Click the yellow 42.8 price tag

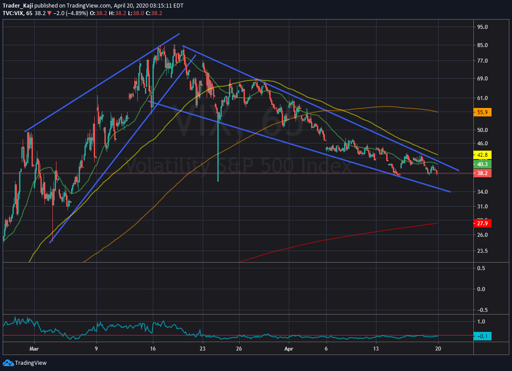[x=482, y=155]
